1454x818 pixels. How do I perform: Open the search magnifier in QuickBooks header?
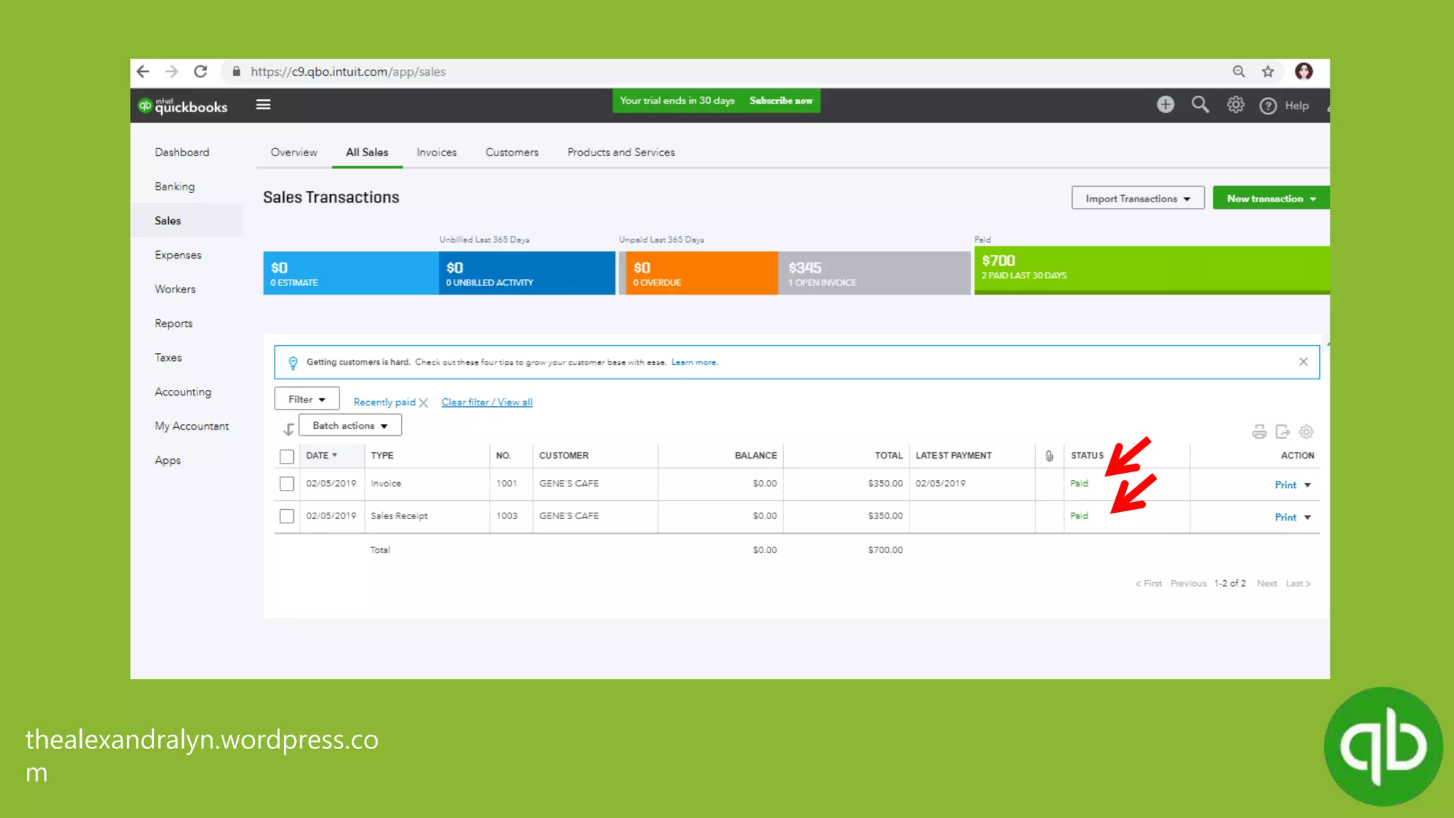(1200, 105)
